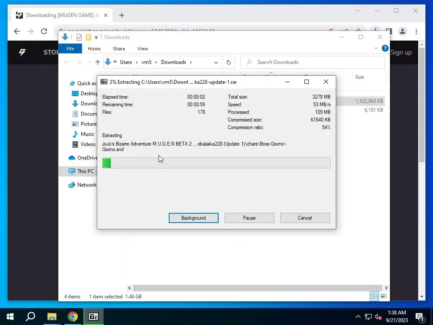Open the Share ribbon tab
Viewport: 433px width, 325px height.
click(119, 49)
